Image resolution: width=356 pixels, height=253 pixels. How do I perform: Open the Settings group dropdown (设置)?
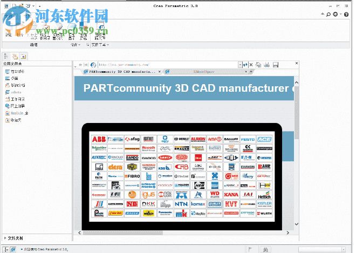[x=76, y=45]
